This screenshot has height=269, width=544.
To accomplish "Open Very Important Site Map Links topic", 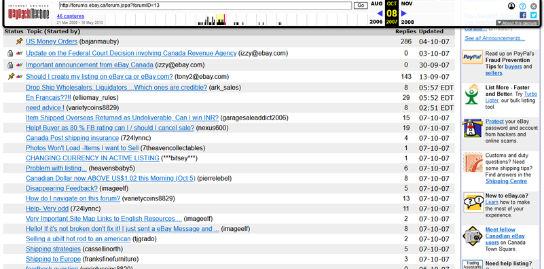I will 104,219.
